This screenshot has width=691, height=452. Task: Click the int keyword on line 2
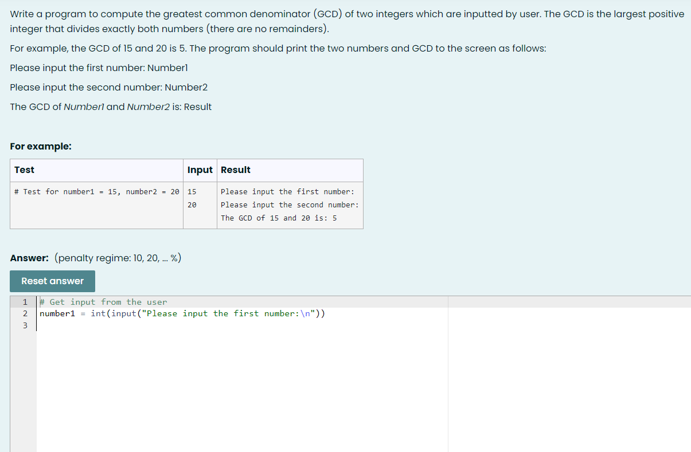pyautogui.click(x=97, y=313)
